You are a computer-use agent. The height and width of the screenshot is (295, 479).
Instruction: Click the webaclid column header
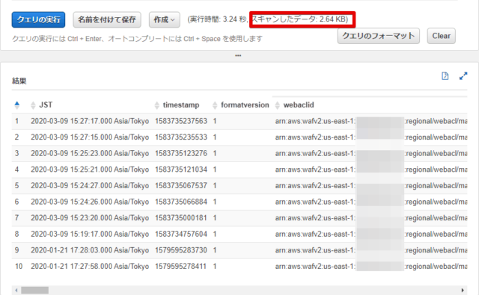click(299, 105)
